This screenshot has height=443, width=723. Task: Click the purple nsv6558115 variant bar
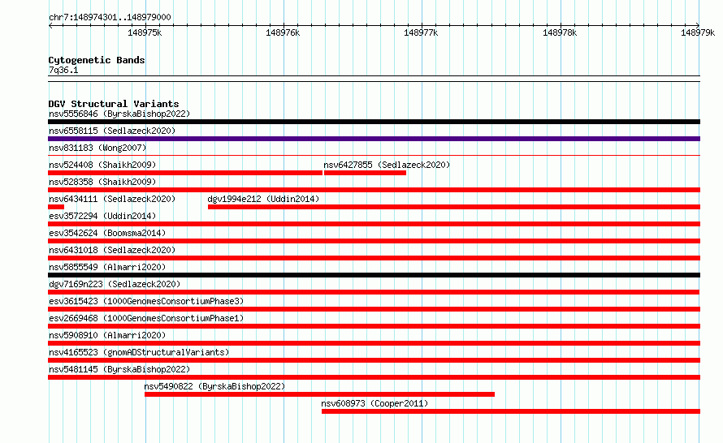pos(374,139)
